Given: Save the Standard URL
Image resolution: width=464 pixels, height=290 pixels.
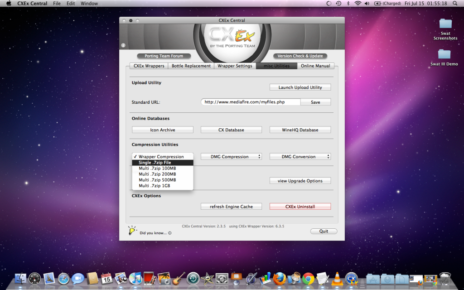Looking at the screenshot, I should (x=315, y=102).
